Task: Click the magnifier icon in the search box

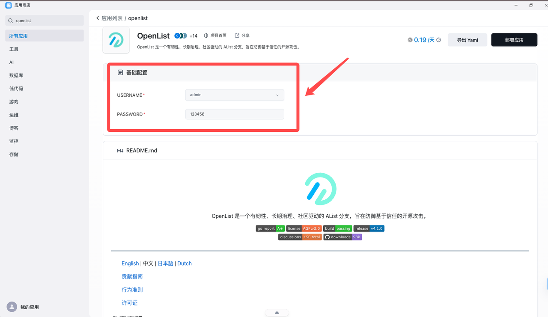Action: (x=10, y=20)
